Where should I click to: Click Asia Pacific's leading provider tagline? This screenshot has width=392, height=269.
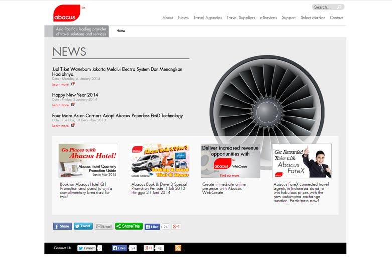(x=81, y=31)
